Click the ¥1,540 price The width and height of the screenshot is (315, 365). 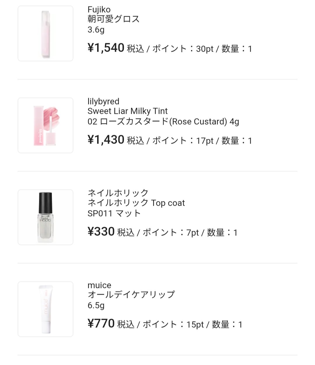pyautogui.click(x=106, y=48)
